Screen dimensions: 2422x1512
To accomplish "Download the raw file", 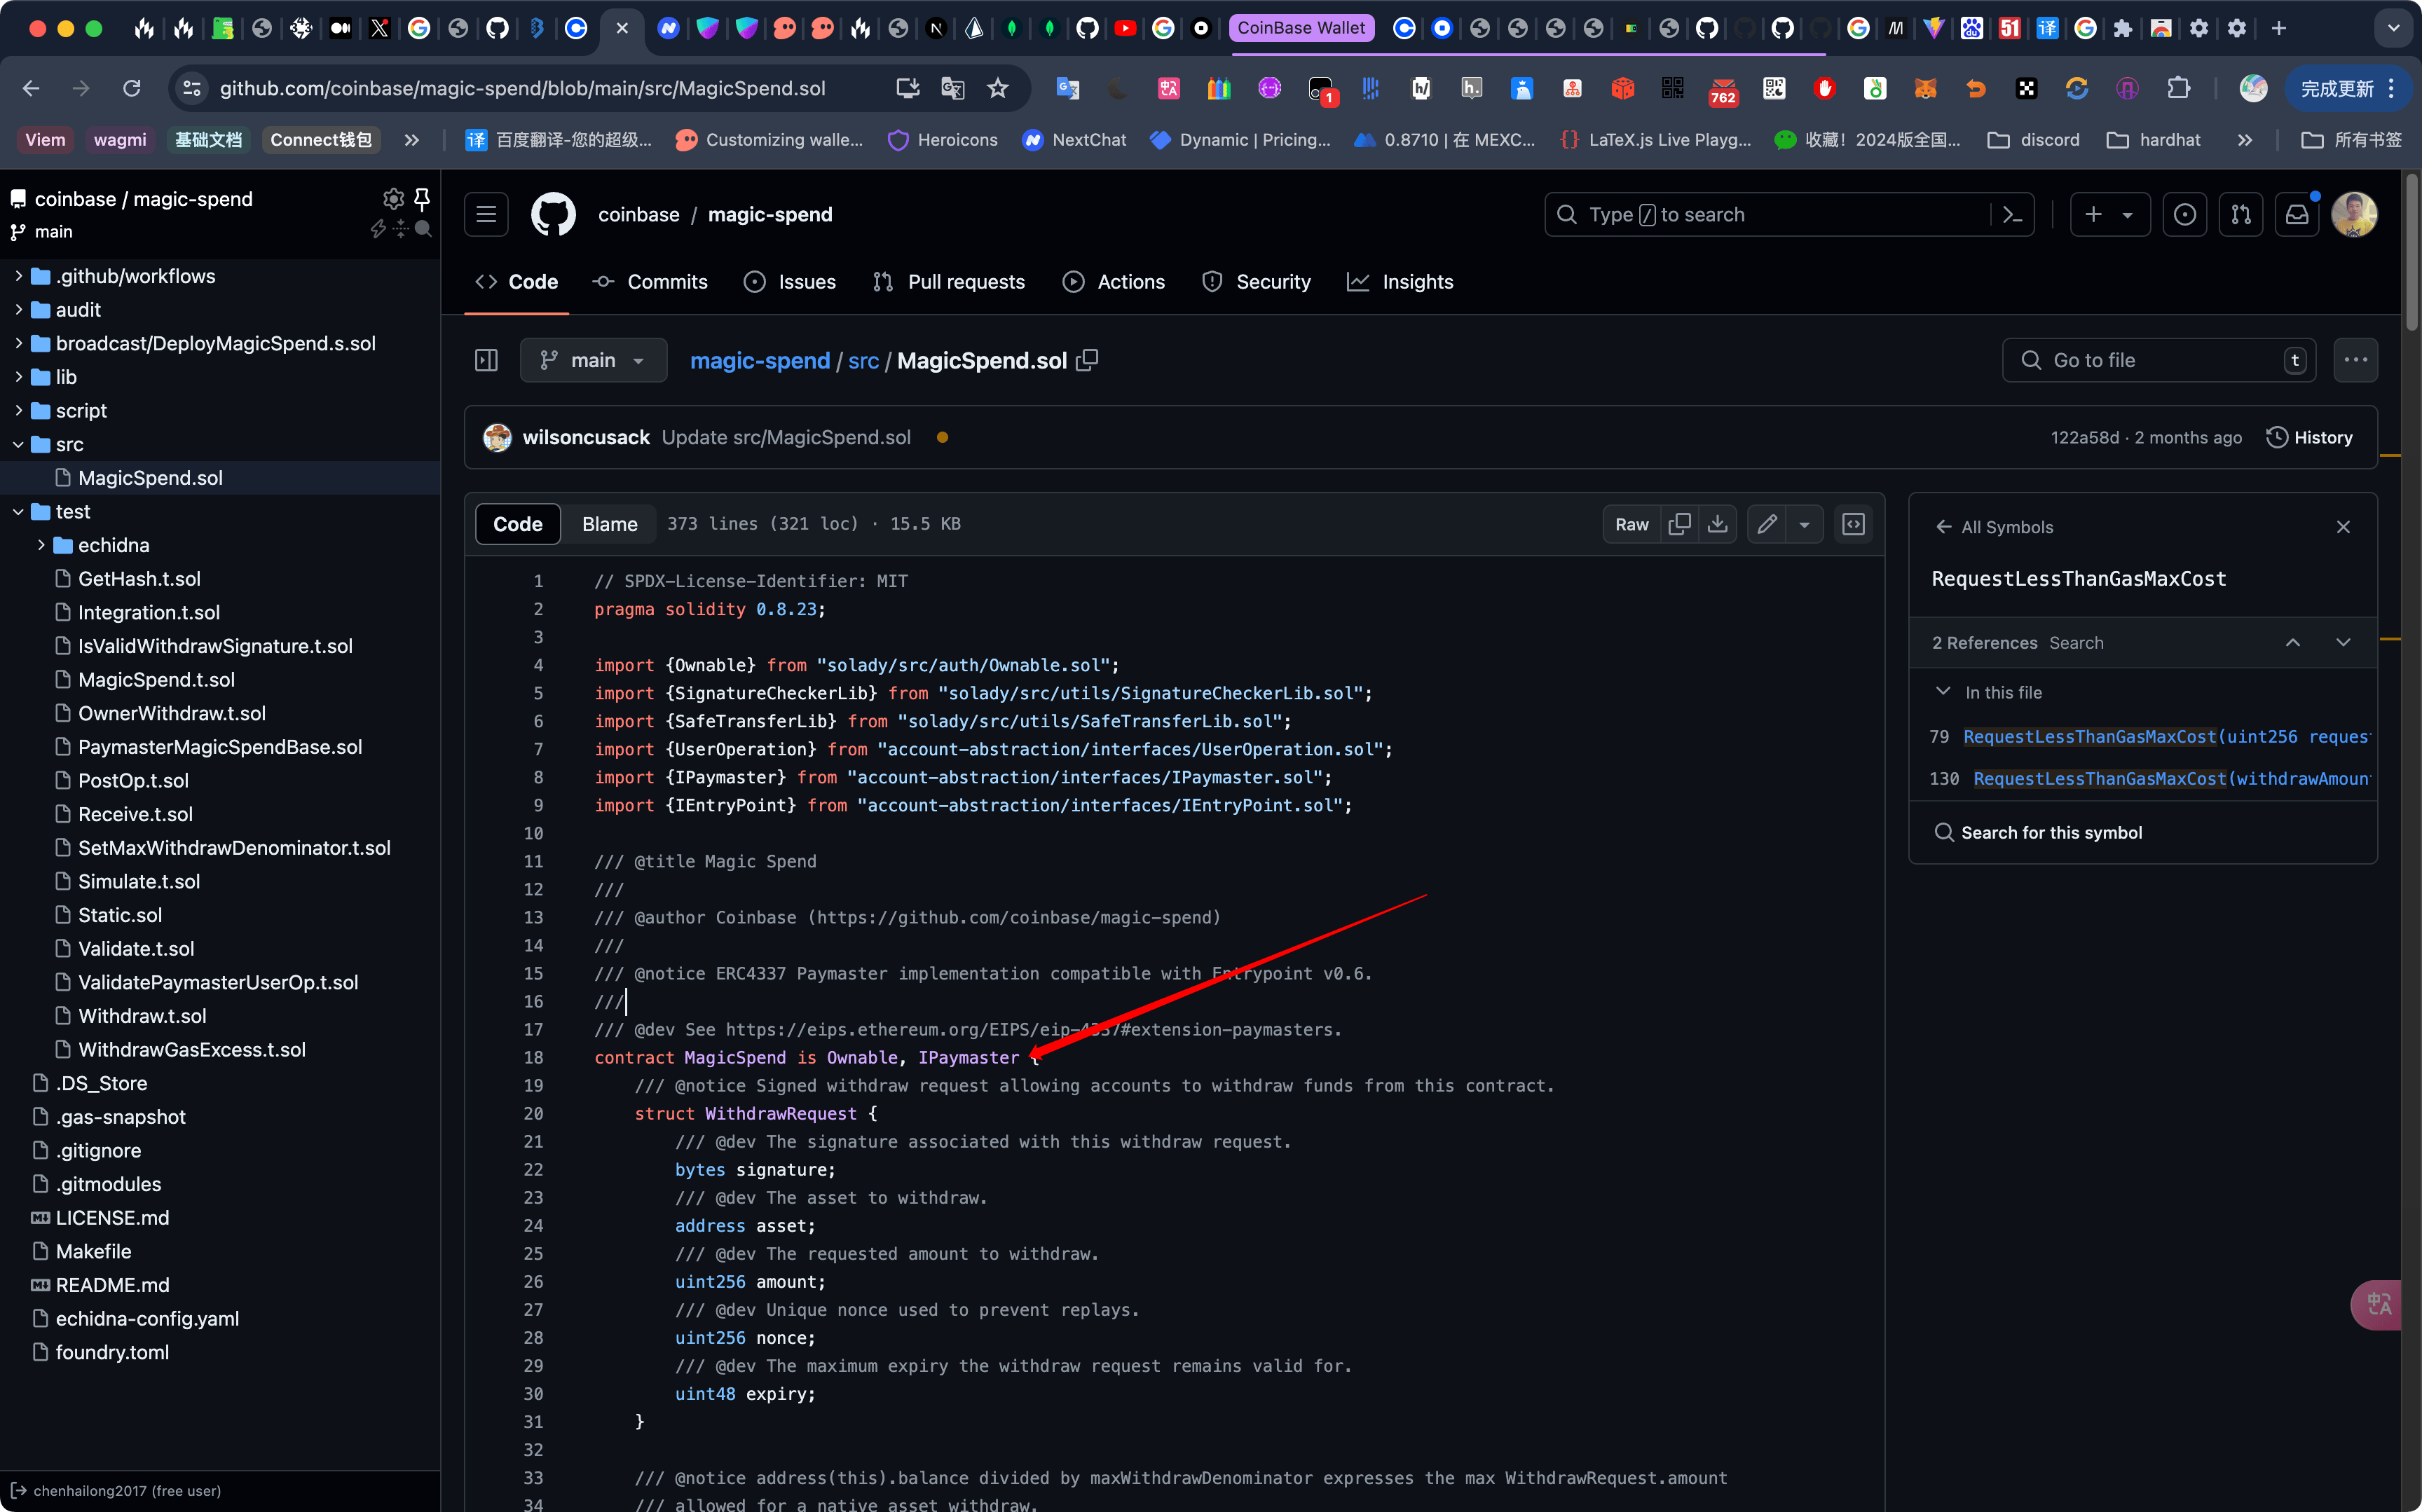I will coord(1717,524).
